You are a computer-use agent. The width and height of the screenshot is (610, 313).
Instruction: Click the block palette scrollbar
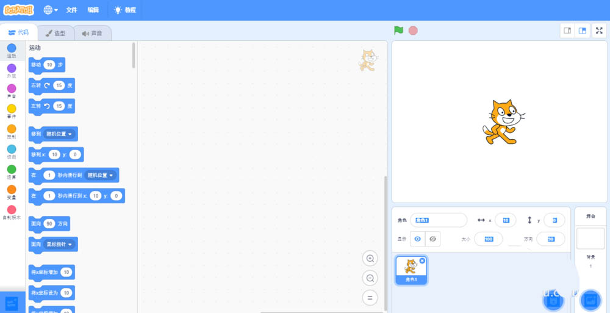134,56
